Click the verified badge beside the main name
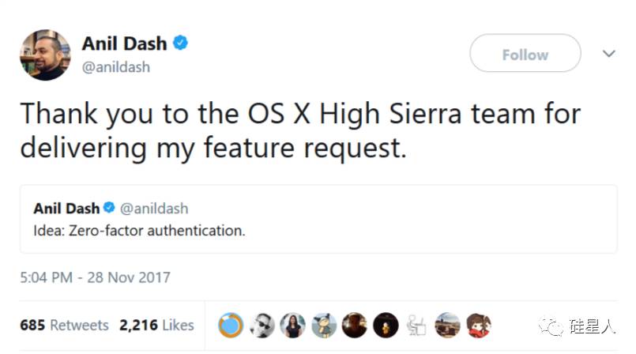Image resolution: width=636 pixels, height=354 pixels. (181, 44)
